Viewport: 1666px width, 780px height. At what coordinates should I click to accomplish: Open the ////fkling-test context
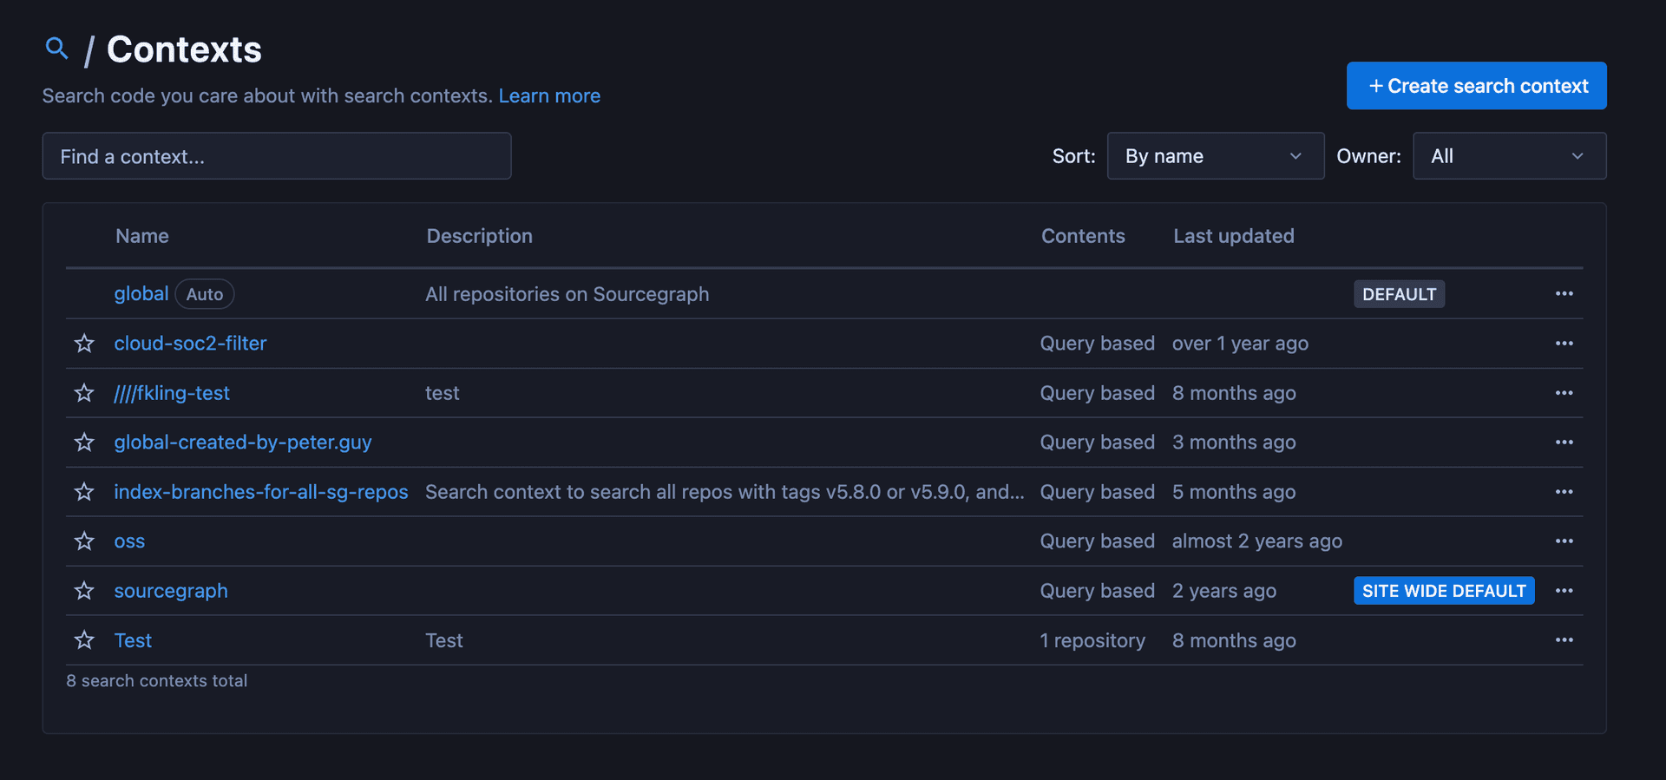pos(172,393)
